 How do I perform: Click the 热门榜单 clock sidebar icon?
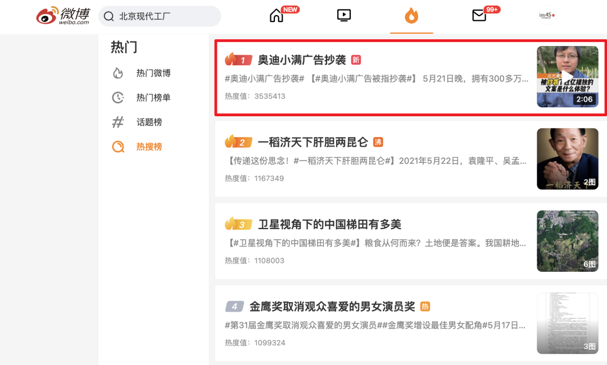click(x=117, y=97)
